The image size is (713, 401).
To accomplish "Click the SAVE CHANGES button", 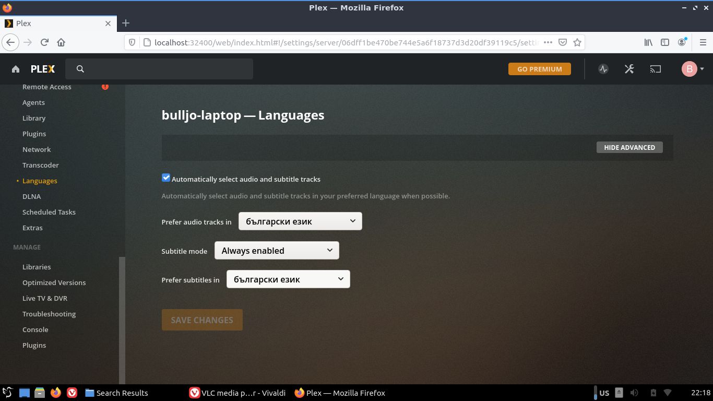I will [202, 320].
